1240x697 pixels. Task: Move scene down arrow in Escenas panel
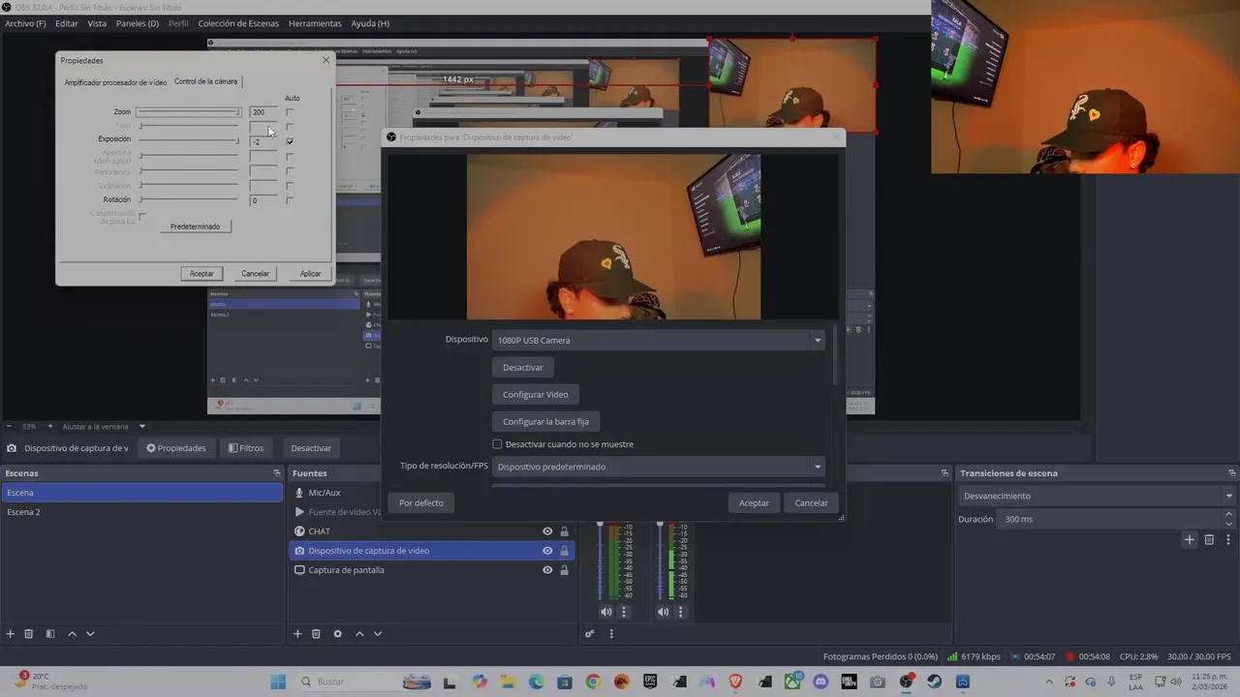90,634
